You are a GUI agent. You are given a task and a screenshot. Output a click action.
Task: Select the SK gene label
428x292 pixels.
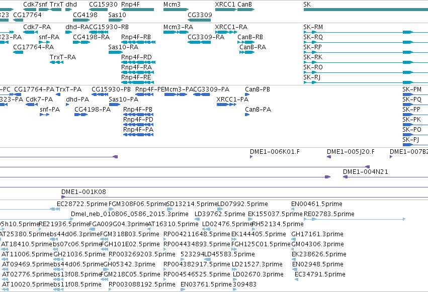(307, 5)
